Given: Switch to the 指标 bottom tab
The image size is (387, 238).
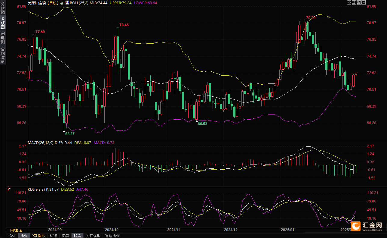Looking at the screenshot, I should tap(12, 236).
